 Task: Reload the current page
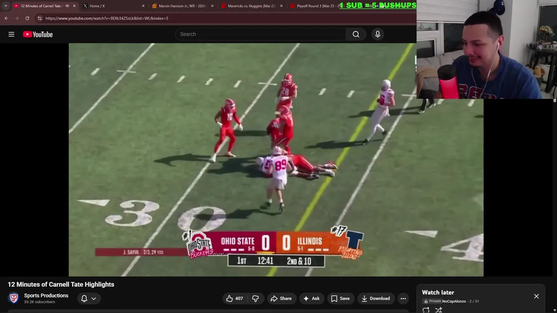pos(27,18)
